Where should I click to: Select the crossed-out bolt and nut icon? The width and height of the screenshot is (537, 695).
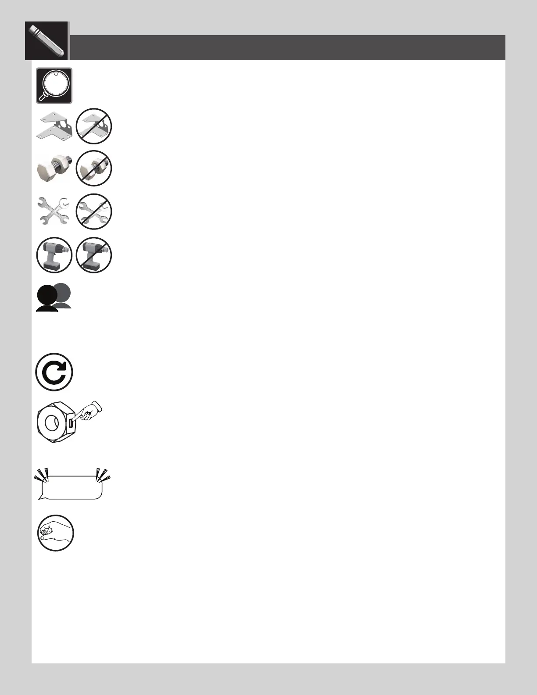[x=94, y=168]
